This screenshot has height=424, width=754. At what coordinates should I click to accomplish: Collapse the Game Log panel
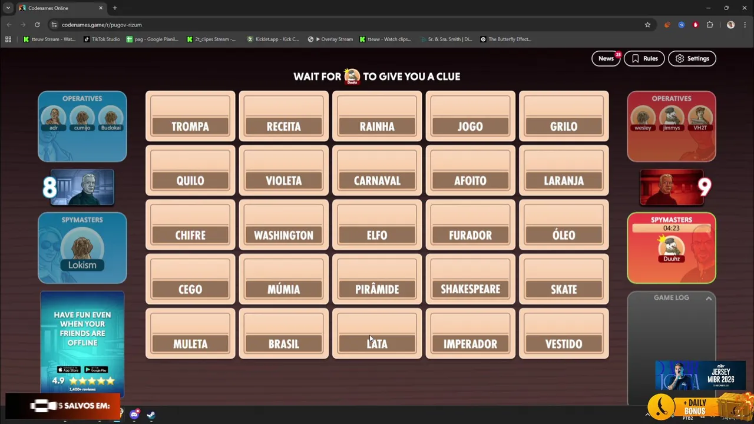click(709, 299)
